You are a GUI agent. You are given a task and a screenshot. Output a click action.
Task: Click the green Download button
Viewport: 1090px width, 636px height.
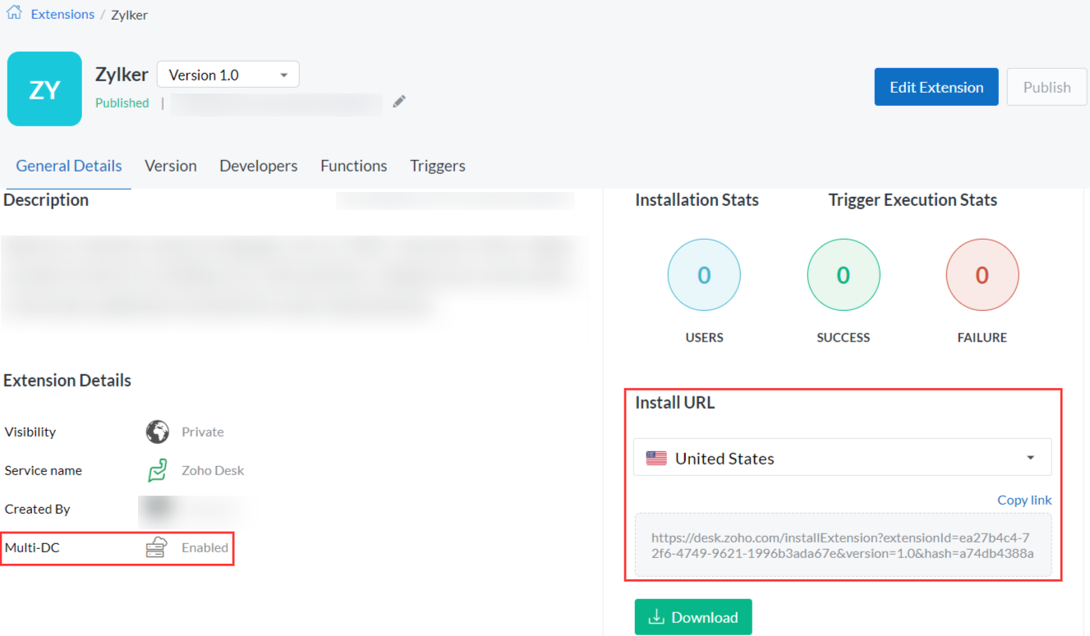pyautogui.click(x=692, y=617)
